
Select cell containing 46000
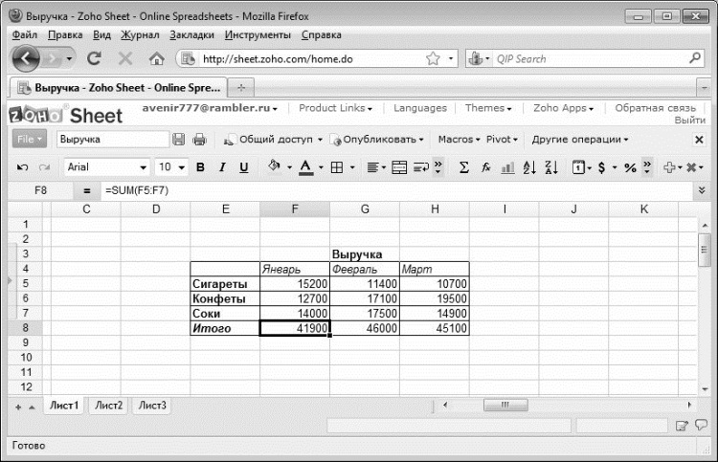[x=365, y=328]
